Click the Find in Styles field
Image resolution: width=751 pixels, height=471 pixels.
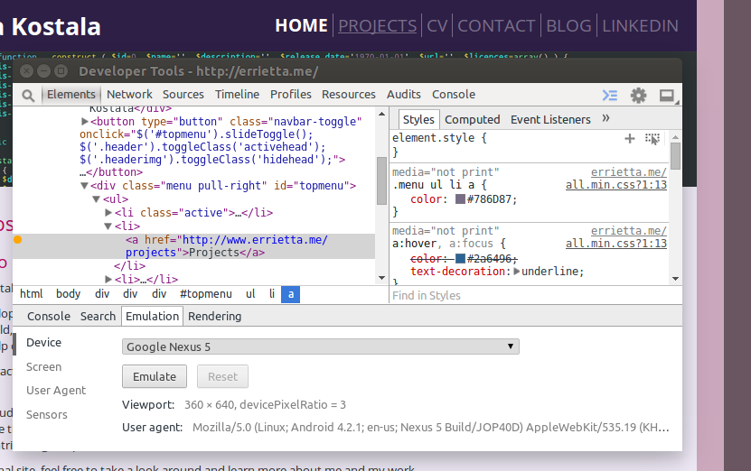point(529,295)
